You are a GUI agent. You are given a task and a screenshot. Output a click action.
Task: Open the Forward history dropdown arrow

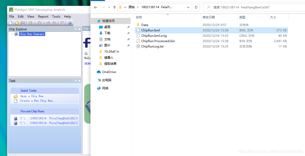click(x=44, y=23)
